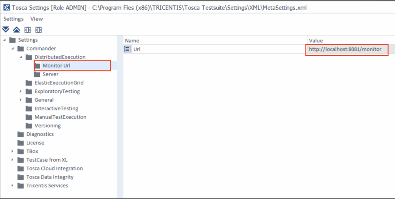The image size is (395, 199).
Task: Select the InteractiveTesting tree item label
Action: tap(56, 109)
